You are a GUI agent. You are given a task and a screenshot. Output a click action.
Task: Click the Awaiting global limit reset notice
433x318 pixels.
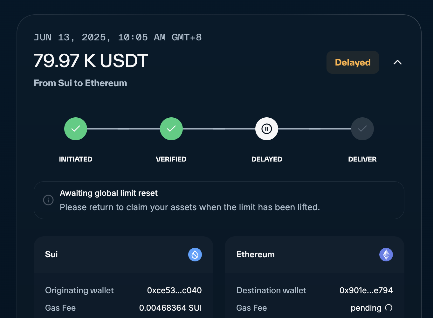[x=219, y=200]
